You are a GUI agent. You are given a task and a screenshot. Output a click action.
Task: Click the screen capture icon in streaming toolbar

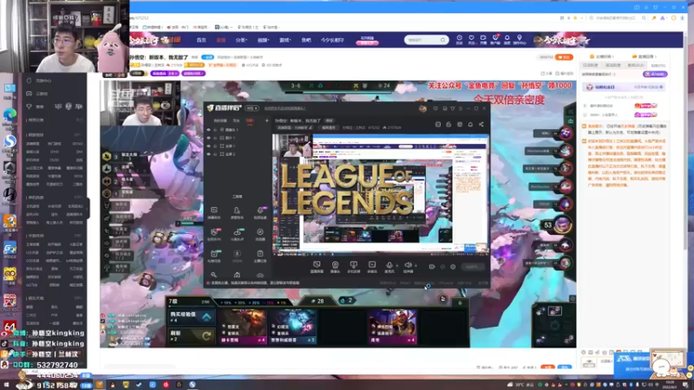(x=317, y=266)
